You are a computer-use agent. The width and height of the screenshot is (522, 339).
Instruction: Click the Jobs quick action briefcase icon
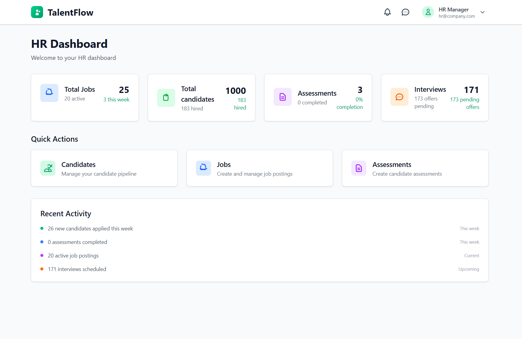coord(204,168)
